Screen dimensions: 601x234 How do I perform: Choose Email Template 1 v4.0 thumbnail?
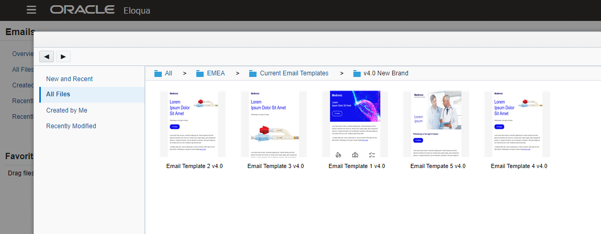point(355,124)
